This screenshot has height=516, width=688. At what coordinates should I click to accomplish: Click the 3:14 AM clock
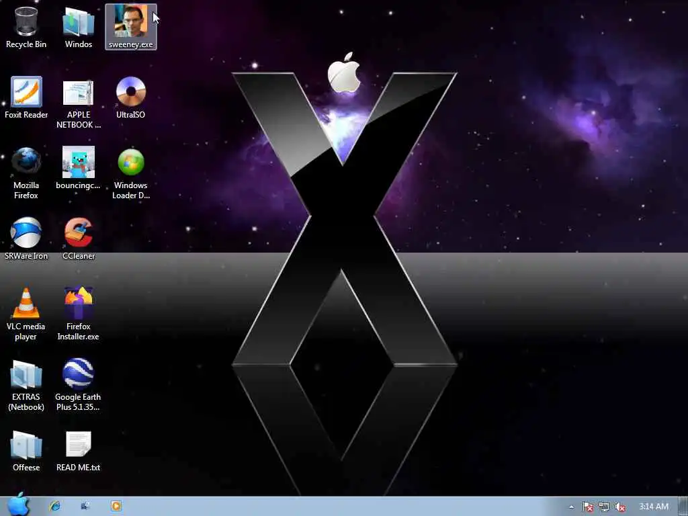(654, 507)
